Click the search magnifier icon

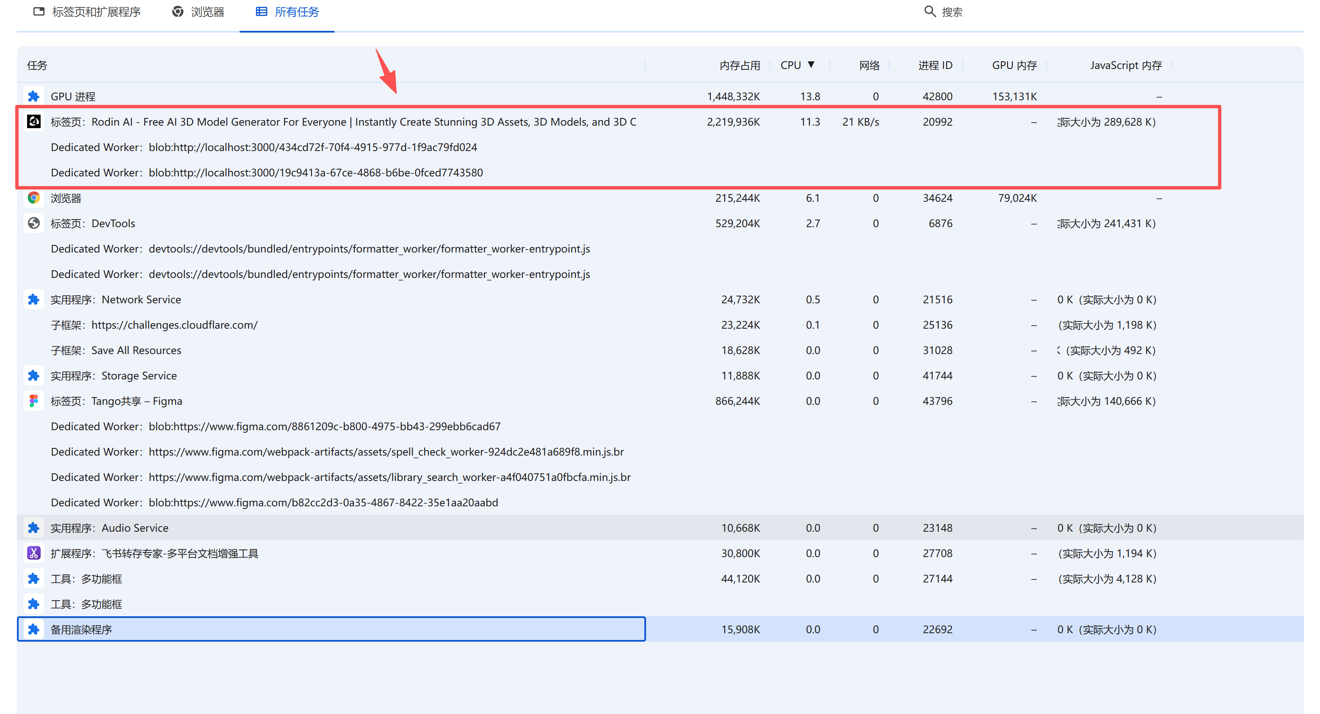pos(930,11)
